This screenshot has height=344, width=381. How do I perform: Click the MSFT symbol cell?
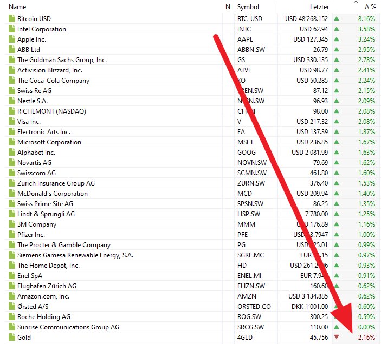(246, 142)
